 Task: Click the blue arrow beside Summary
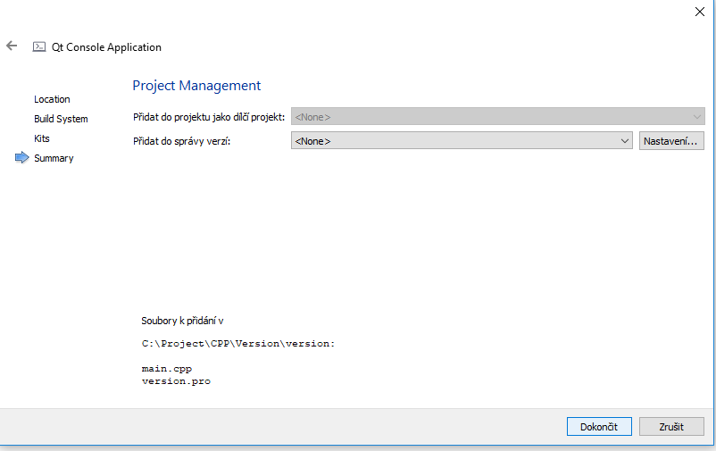coord(22,158)
